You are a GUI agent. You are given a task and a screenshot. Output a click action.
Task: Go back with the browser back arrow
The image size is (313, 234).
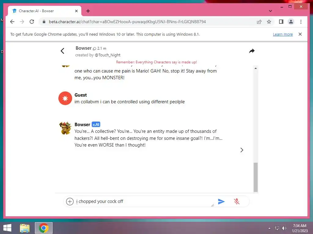pos(12,22)
